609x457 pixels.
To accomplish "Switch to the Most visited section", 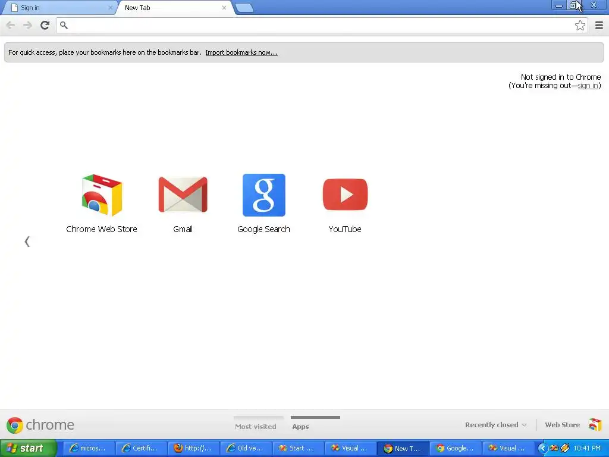I will (256, 426).
